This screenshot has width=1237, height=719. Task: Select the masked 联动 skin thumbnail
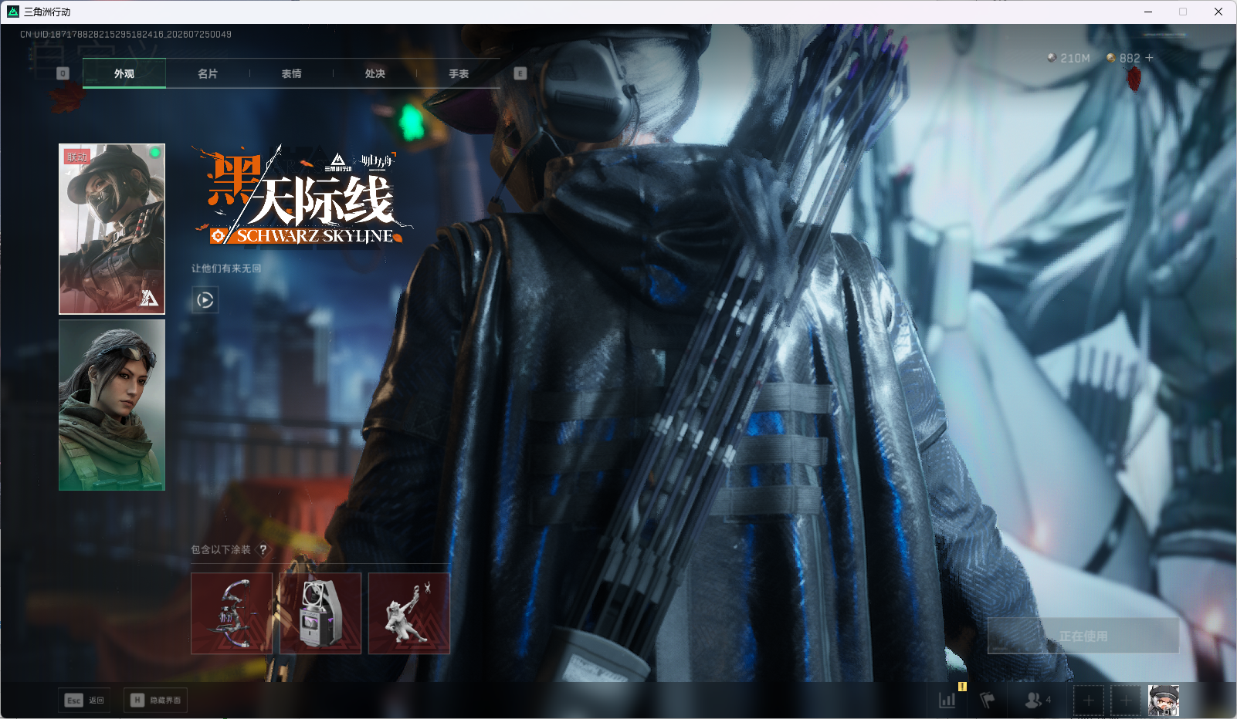(x=112, y=229)
